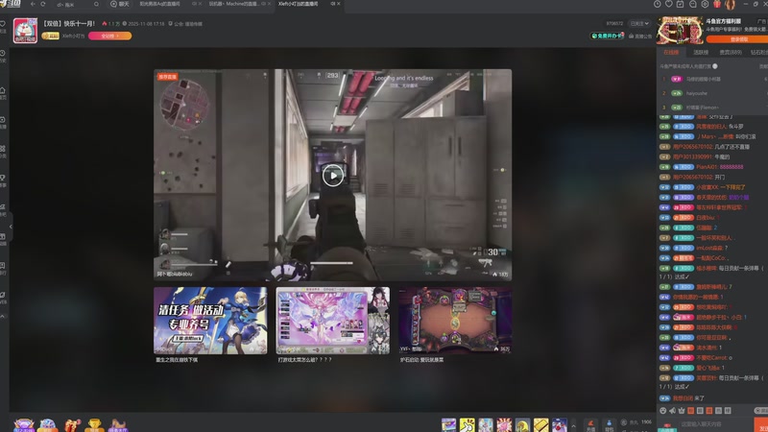The height and width of the screenshot is (432, 768).
Task: Click the rank 3 user in the online list
Action: [703, 108]
